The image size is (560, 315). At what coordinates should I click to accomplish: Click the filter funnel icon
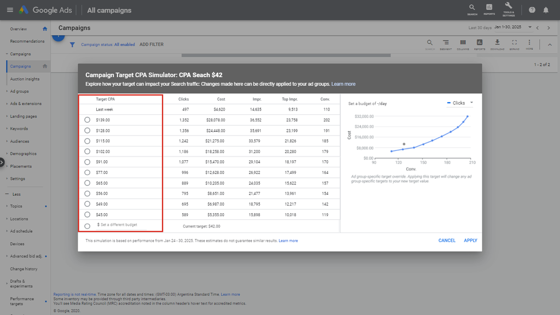[72, 45]
